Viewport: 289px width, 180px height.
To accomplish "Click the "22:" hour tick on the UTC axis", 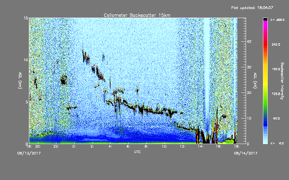I will point(56,147).
